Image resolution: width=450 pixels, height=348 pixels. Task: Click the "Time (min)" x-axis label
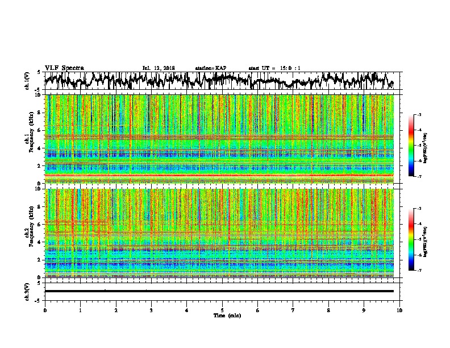click(227, 316)
